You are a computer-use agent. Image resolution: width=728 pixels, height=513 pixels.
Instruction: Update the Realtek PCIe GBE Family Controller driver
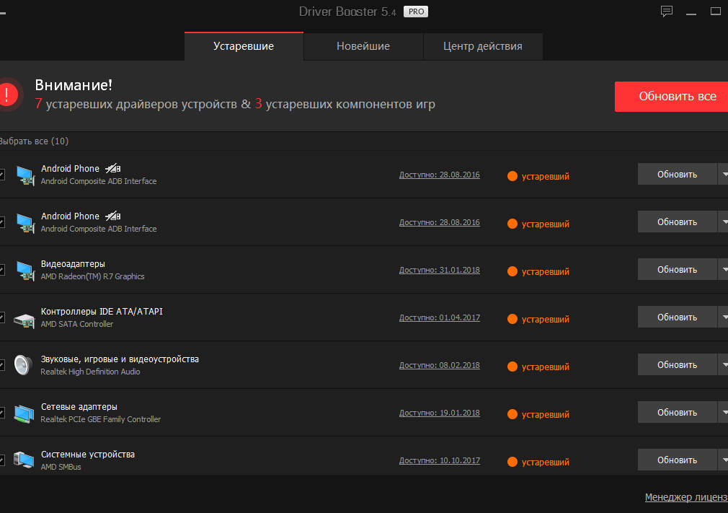click(x=678, y=412)
